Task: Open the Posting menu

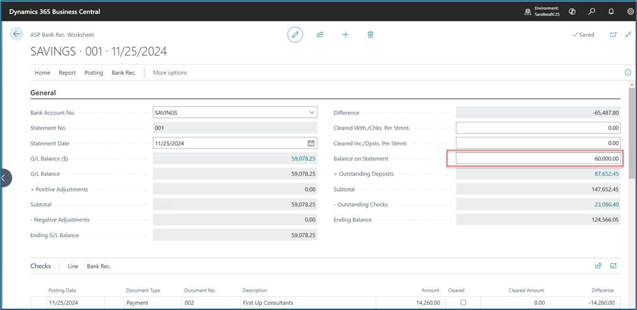Action: [94, 72]
